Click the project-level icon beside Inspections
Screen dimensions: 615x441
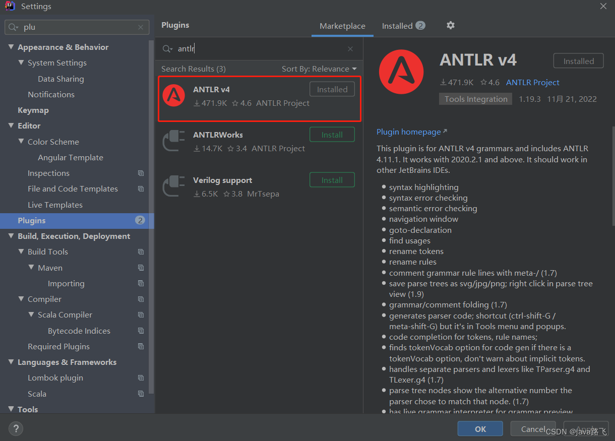(x=141, y=173)
